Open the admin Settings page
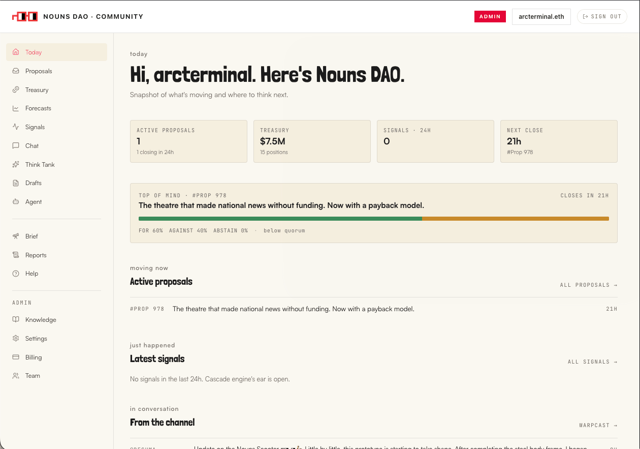The width and height of the screenshot is (640, 449). pos(57,338)
